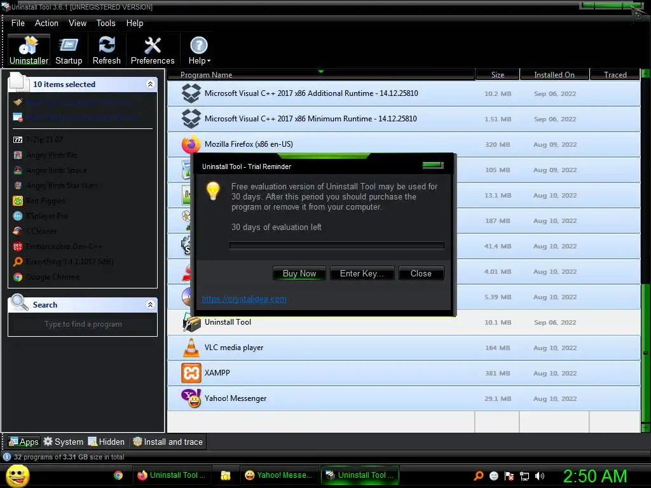Open the folder icon on taskbar

[x=226, y=475]
